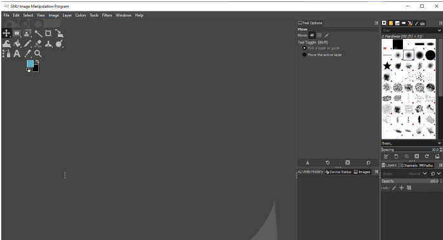Open brush as image
This screenshot has width=443, height=240.
437,156
